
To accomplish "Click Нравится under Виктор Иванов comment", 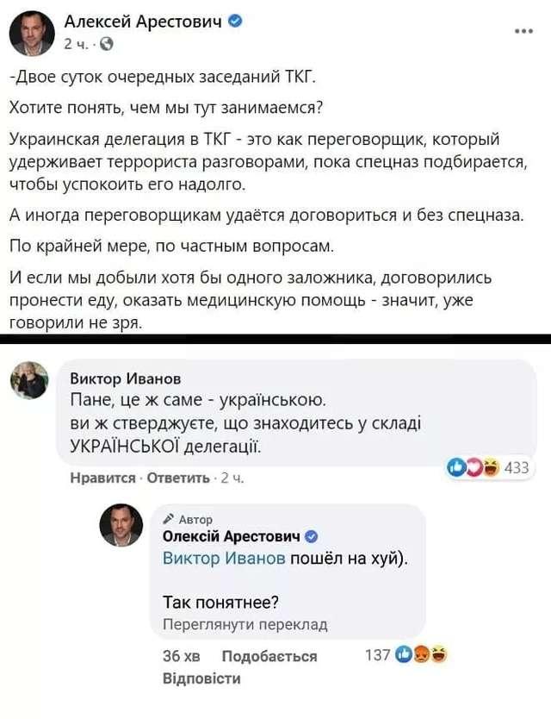I will 102,478.
